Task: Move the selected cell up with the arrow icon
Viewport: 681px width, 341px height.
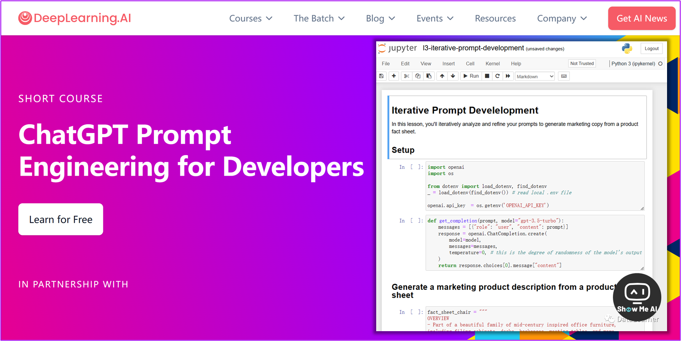Action: click(442, 76)
